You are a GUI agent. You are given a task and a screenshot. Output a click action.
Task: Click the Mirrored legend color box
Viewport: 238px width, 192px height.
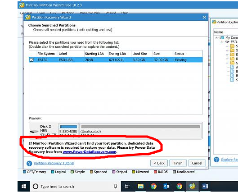click(134, 172)
